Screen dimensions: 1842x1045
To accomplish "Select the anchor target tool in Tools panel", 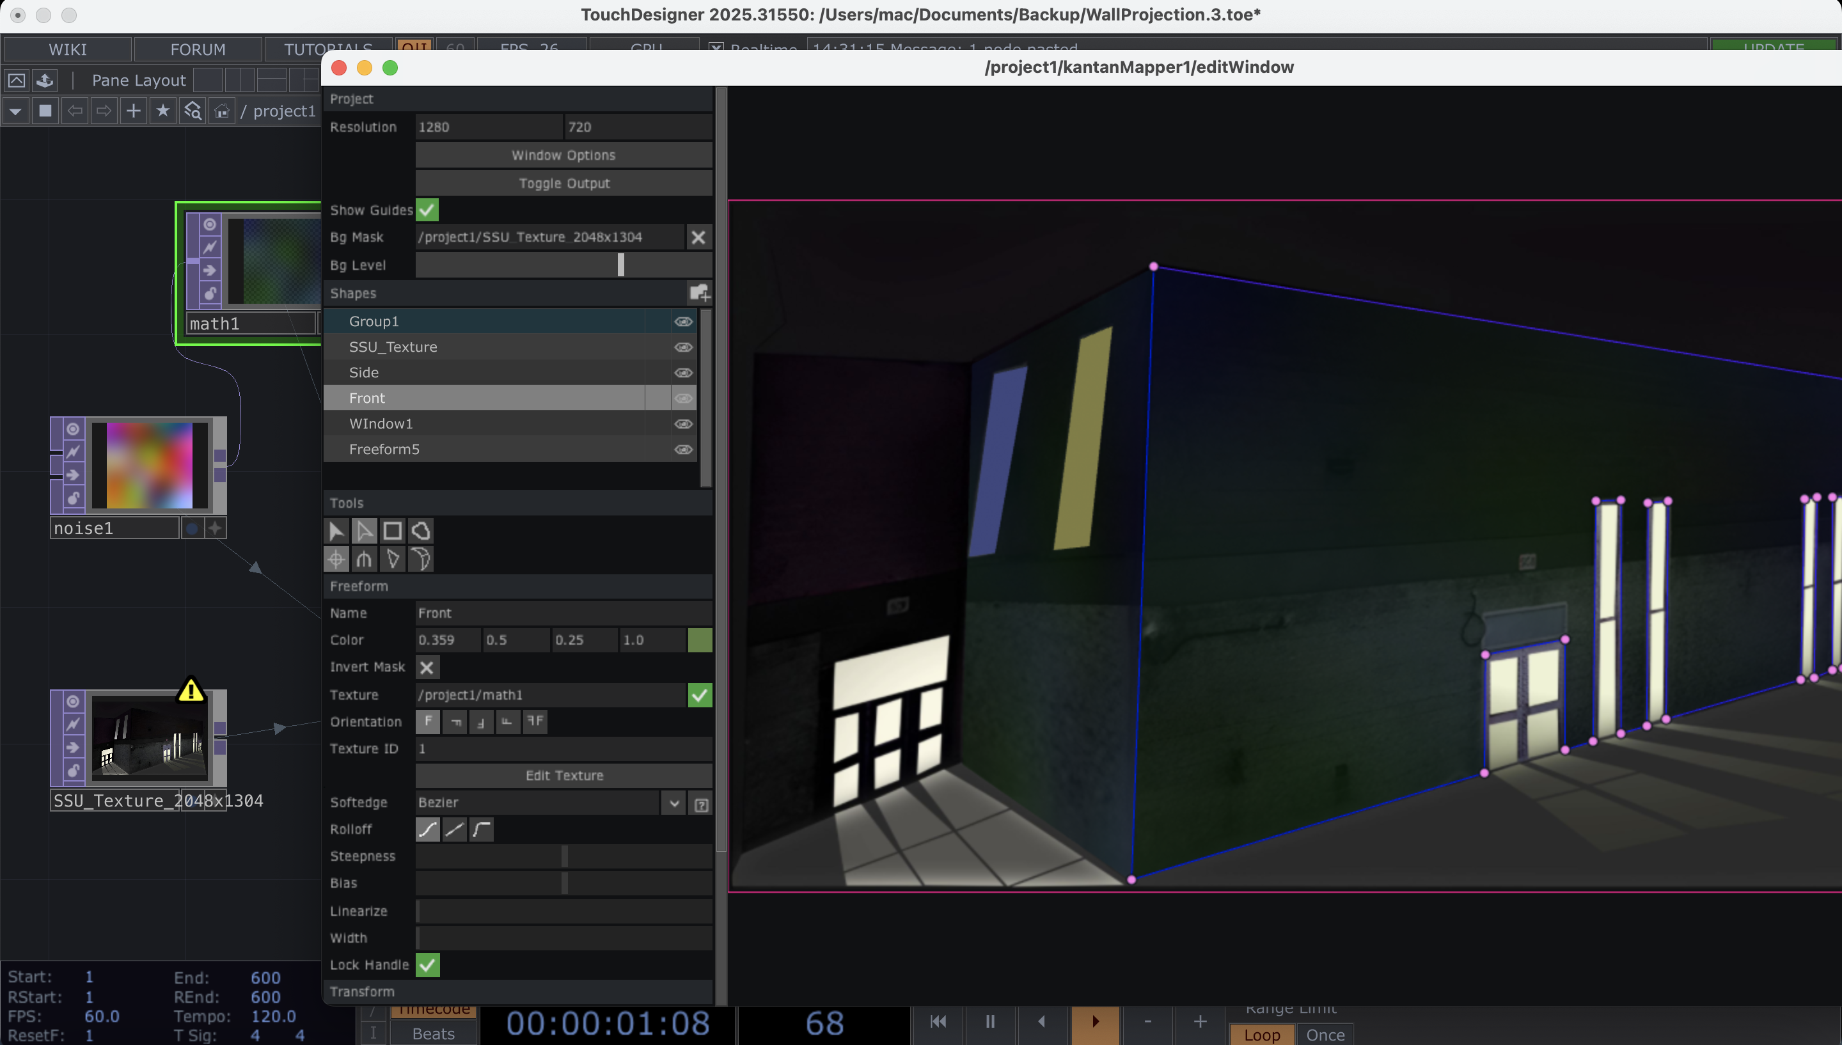I will [x=336, y=559].
